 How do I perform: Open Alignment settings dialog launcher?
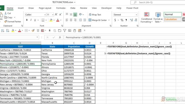[110, 26]
